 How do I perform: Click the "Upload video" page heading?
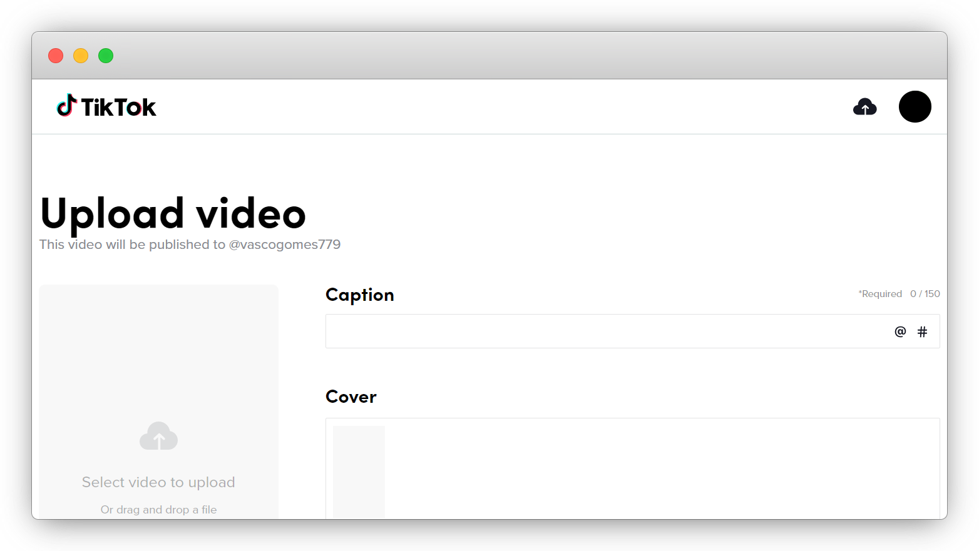pyautogui.click(x=173, y=213)
